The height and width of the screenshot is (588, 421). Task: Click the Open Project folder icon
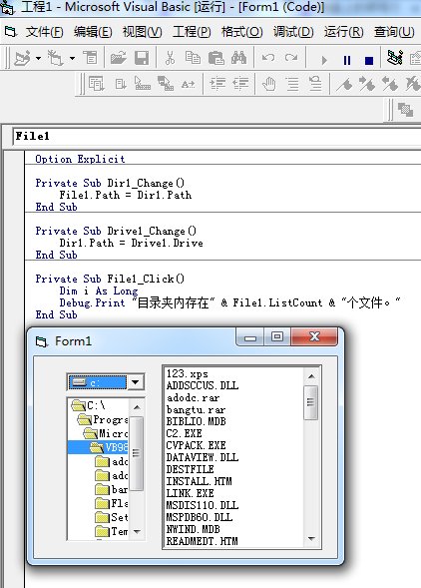119,59
